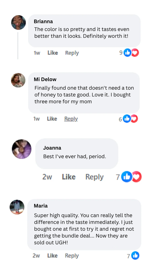The width and height of the screenshot is (153, 272).
Task: Like Brianna's comment
Action: pos(53,53)
